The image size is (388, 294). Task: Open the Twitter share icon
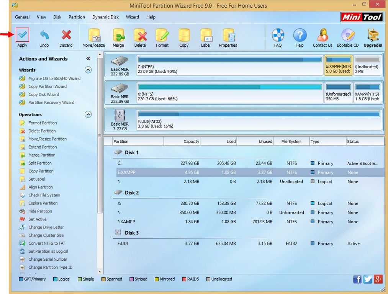[x=368, y=279]
